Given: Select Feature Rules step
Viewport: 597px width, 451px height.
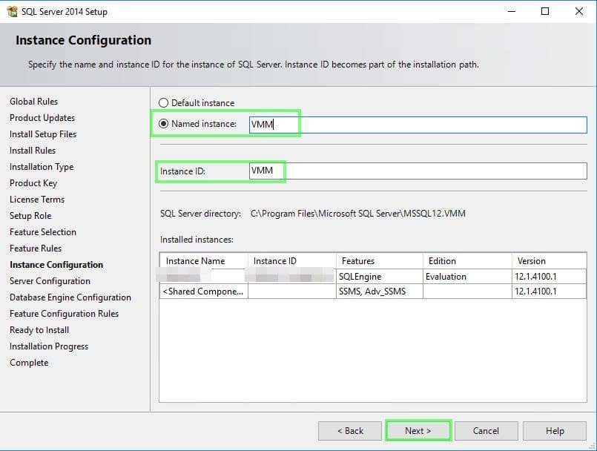Looking at the screenshot, I should click(x=36, y=248).
